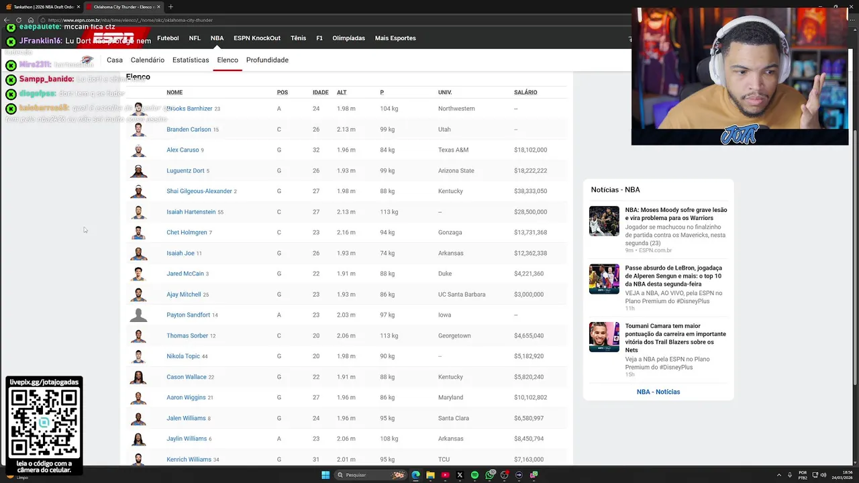Screen dimensions: 859x483
Task: Open the ESPN KnockOut menu
Action: [x=257, y=38]
